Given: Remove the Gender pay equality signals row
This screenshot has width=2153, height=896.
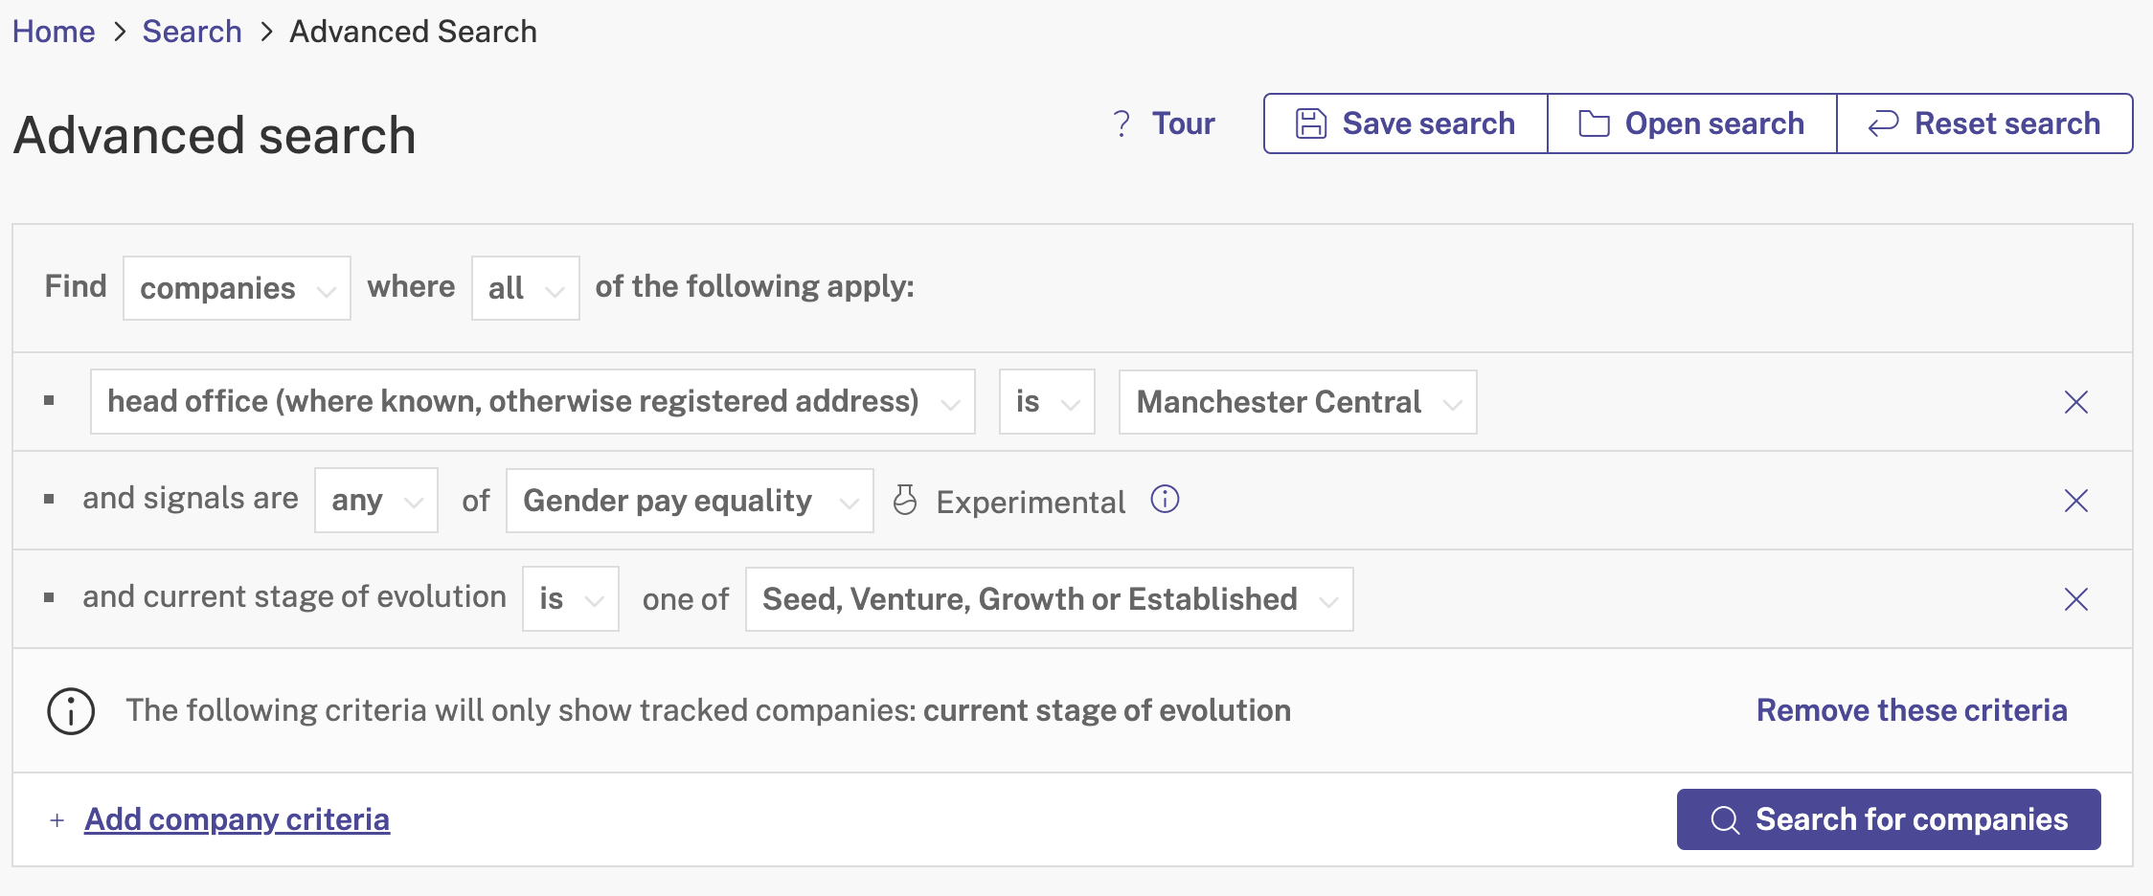Looking at the screenshot, I should 2075,501.
